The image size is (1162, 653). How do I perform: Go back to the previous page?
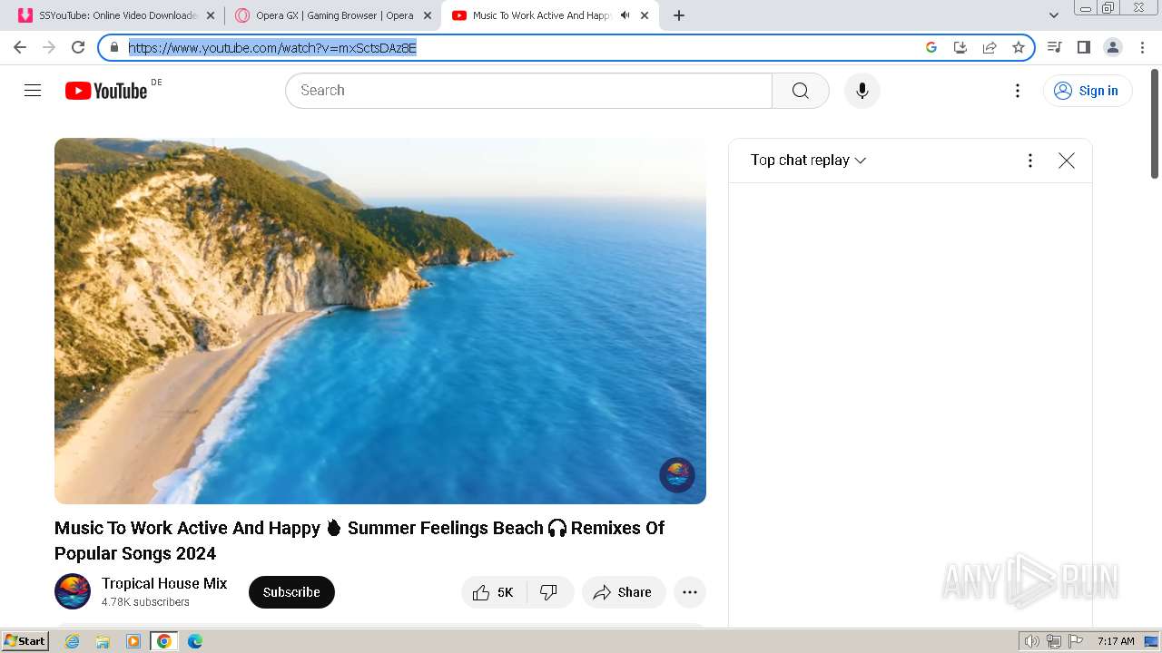click(x=20, y=47)
